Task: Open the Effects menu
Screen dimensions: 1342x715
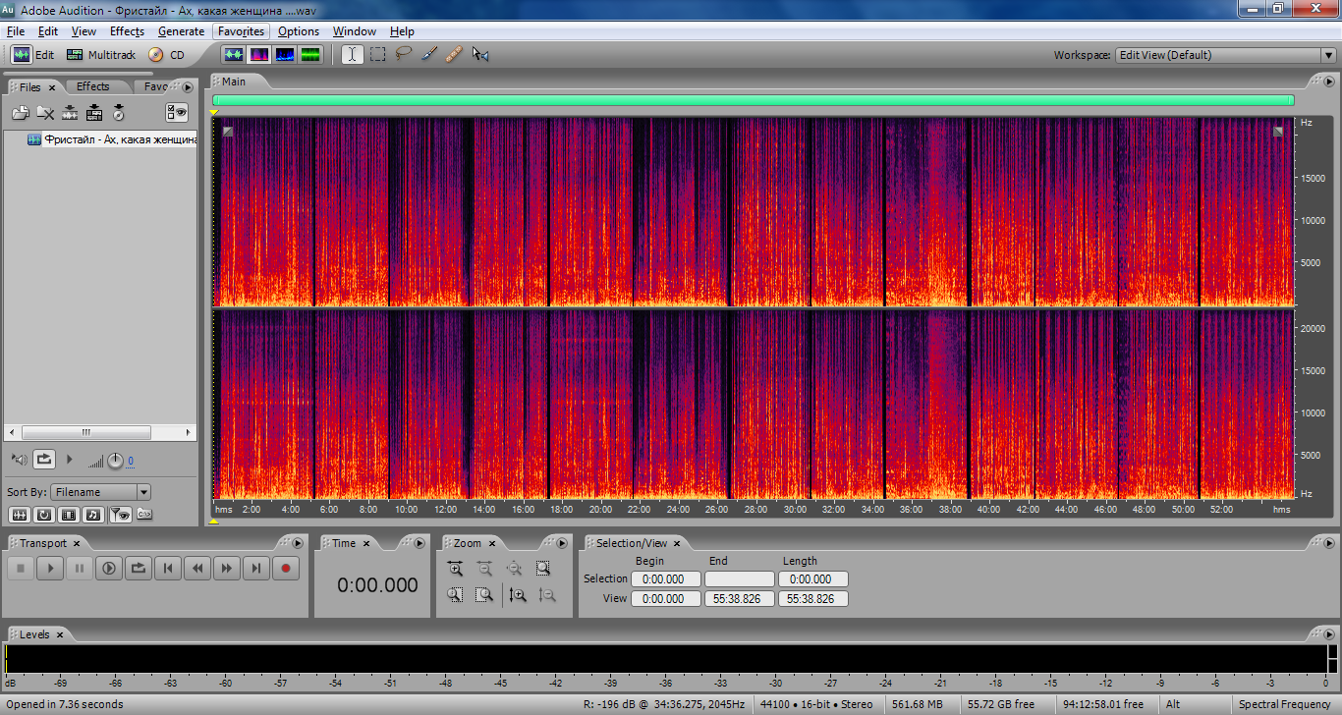Action: pos(127,31)
